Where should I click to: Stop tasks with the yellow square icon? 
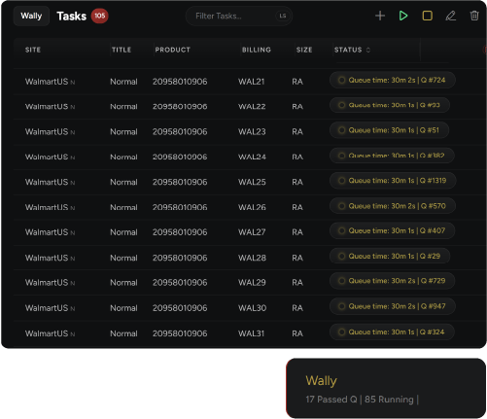(x=428, y=16)
